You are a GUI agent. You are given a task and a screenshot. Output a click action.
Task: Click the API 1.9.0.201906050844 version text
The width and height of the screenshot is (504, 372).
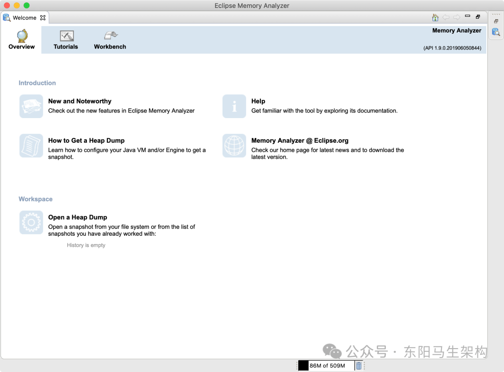coord(452,48)
